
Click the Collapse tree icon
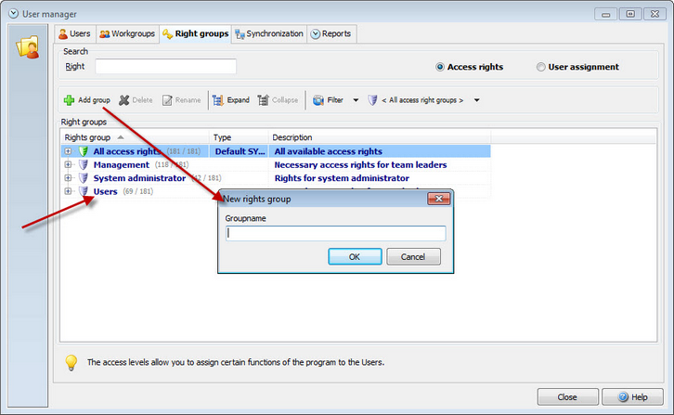pos(263,100)
